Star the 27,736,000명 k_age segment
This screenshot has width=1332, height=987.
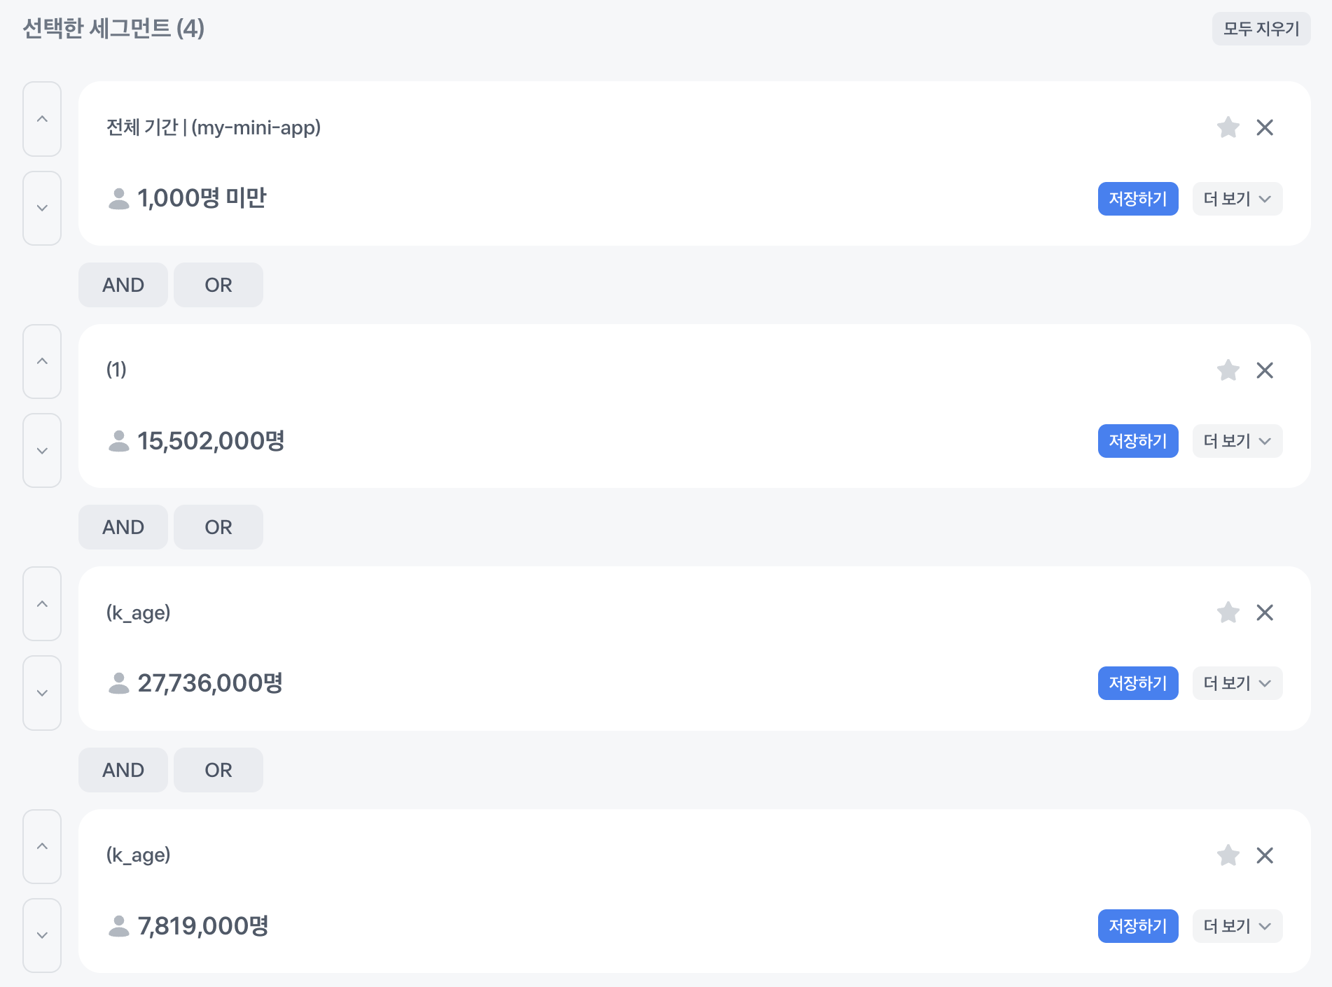1228,612
